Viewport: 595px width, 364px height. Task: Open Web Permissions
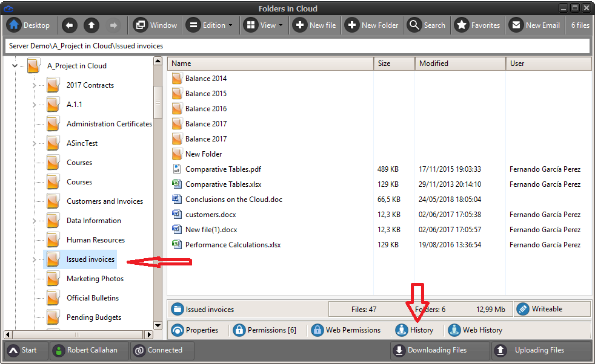[346, 330]
